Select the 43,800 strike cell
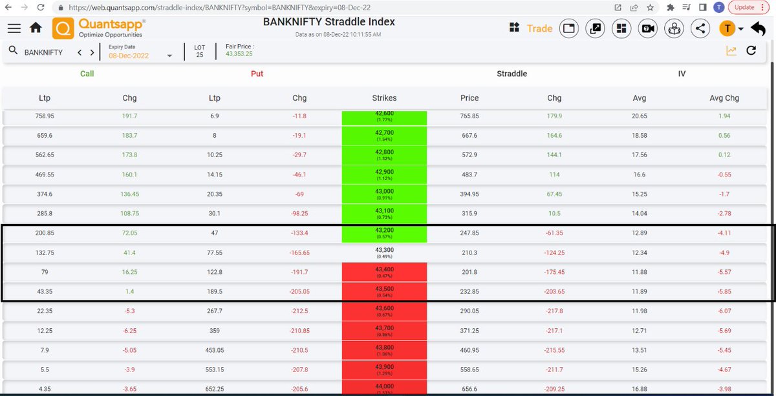The image size is (776, 396). (384, 350)
